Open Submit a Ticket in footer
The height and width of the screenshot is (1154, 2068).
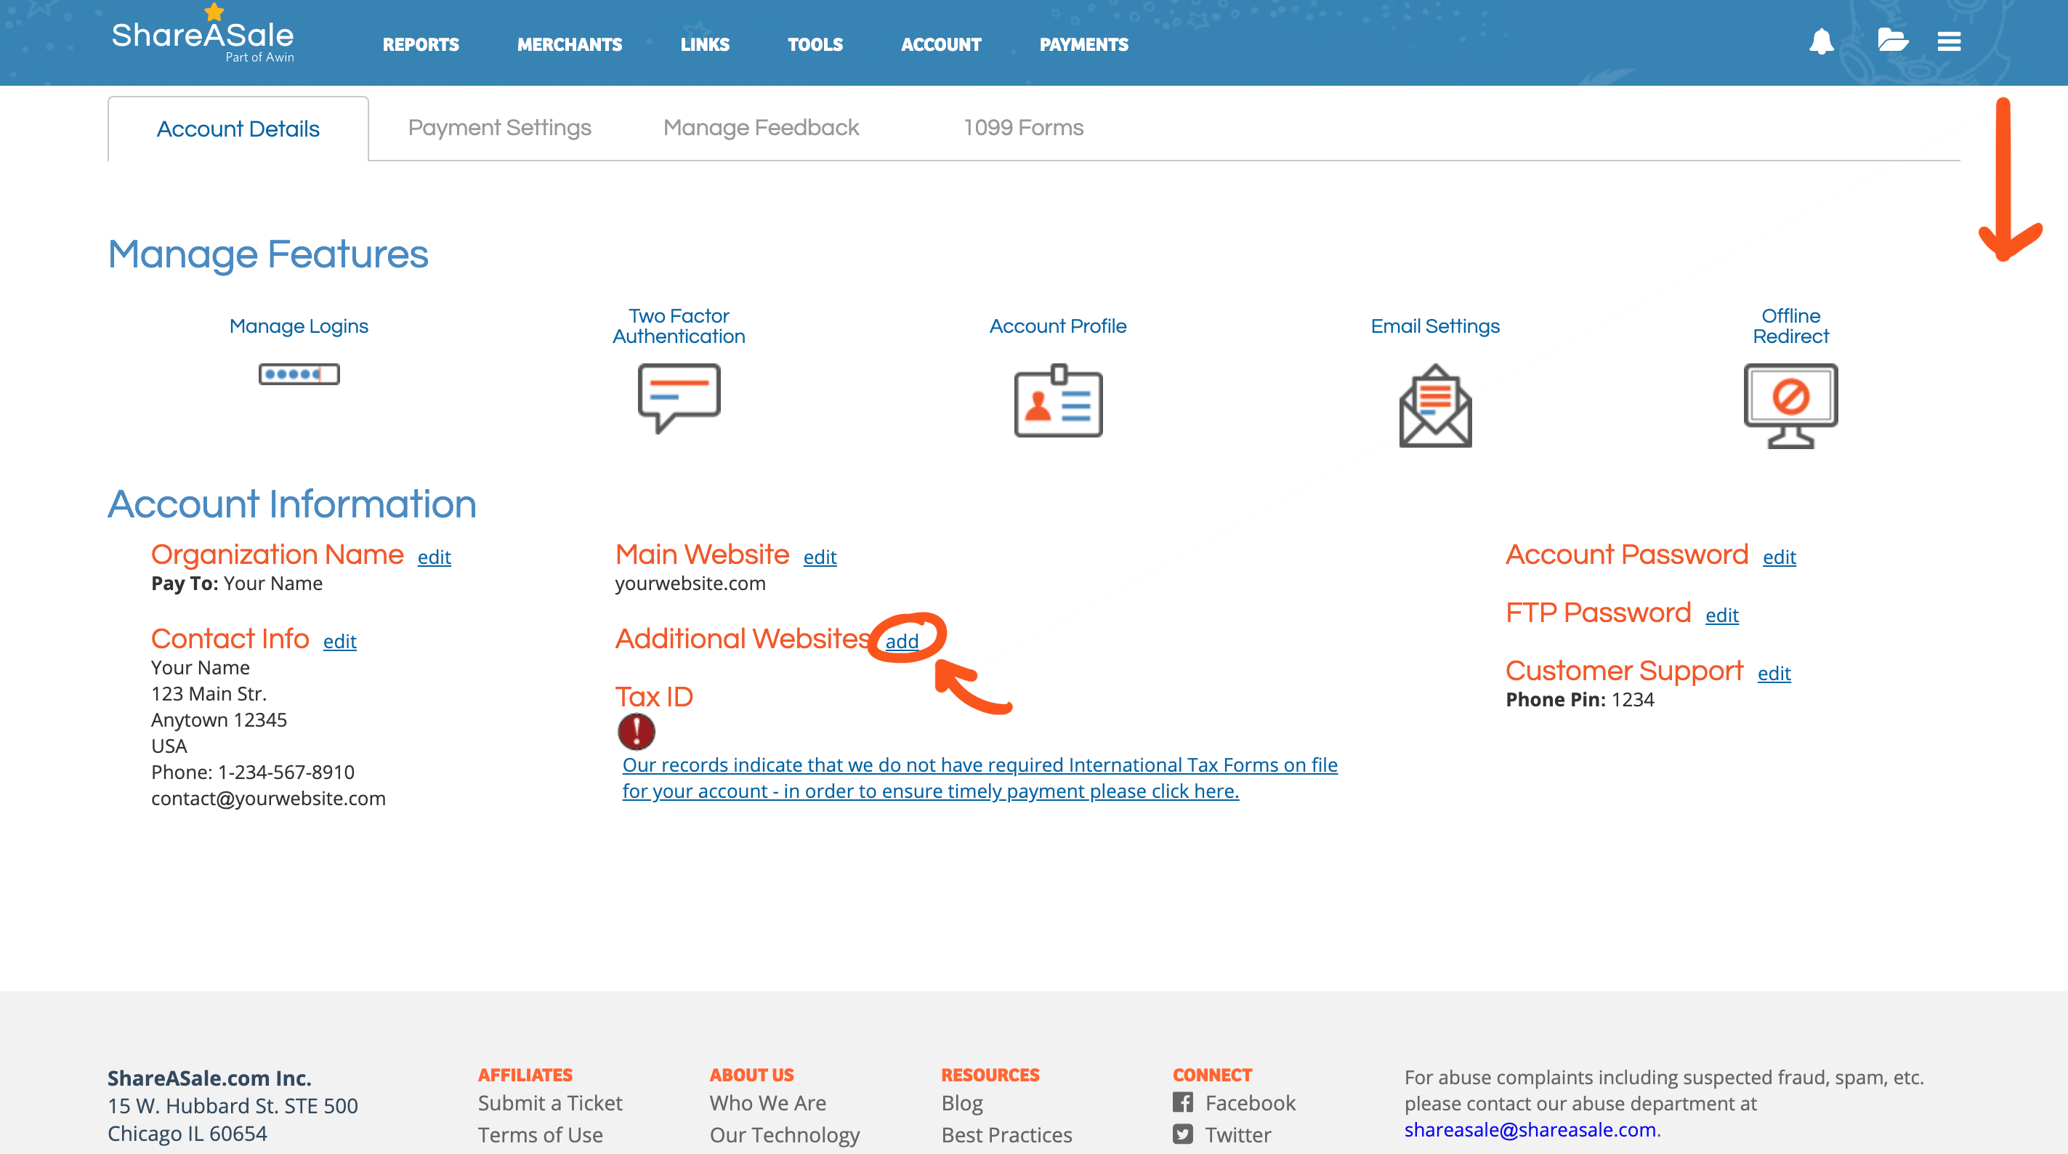click(x=550, y=1102)
